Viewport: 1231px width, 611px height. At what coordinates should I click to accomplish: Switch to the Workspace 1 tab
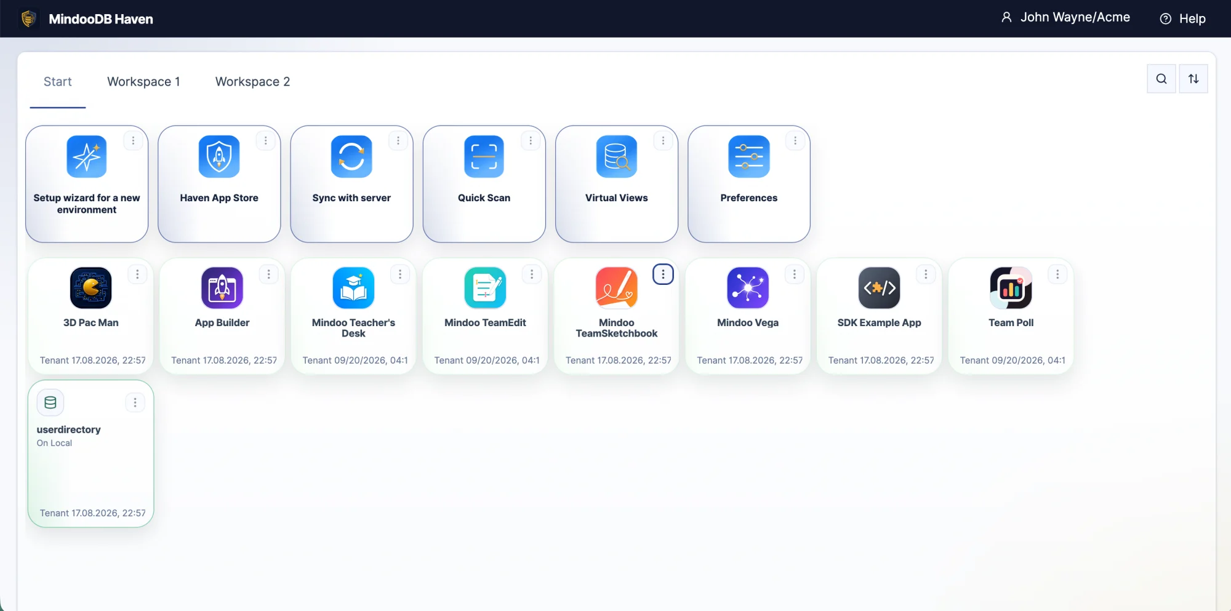pyautogui.click(x=143, y=82)
